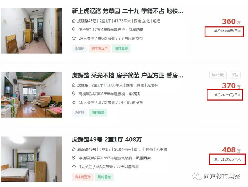The height and width of the screenshot is (187, 248).
Task: Click the location pin beside 中楼层(共7层)1997年
Action: coord(74,158)
